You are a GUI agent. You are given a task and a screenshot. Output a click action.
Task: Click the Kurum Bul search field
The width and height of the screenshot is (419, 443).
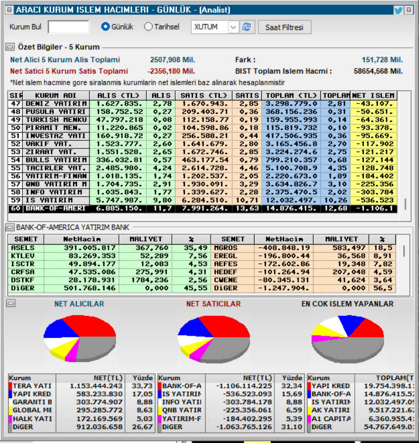click(x=69, y=27)
